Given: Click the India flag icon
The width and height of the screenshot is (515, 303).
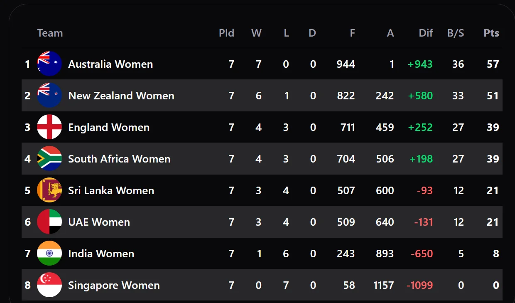Looking at the screenshot, I should point(49,254).
